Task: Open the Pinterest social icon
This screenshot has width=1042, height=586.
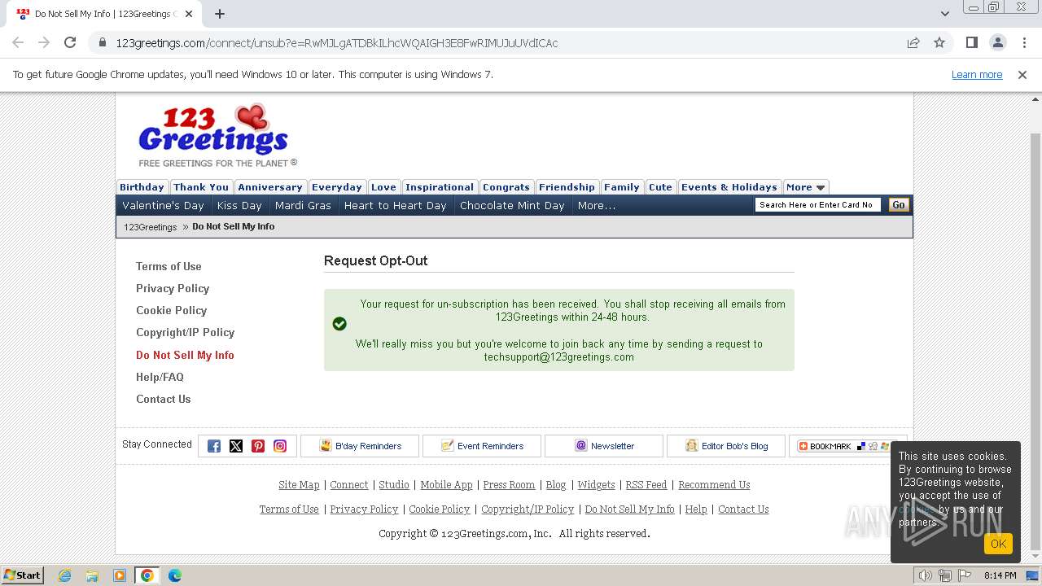Action: [x=258, y=446]
